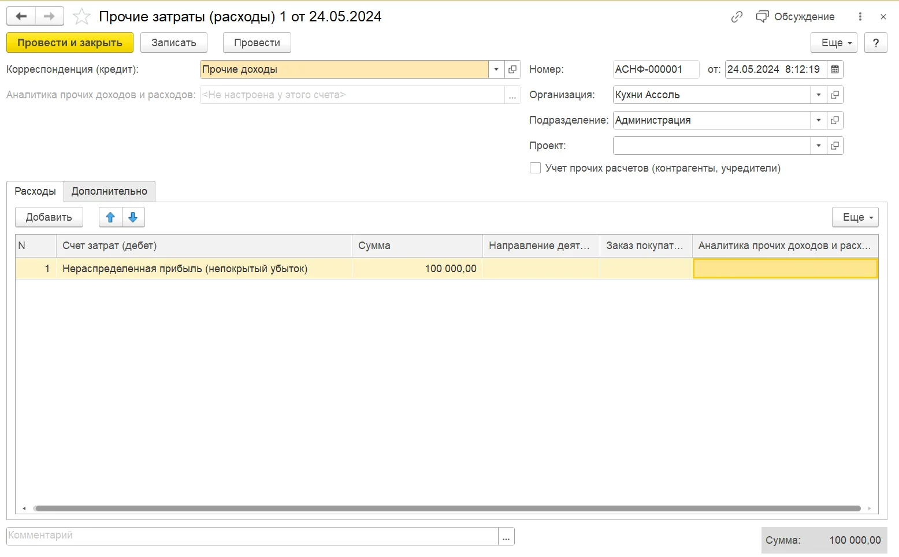Open the disabled Аналитика ellipsis selector
This screenshot has width=899, height=557.
click(512, 95)
